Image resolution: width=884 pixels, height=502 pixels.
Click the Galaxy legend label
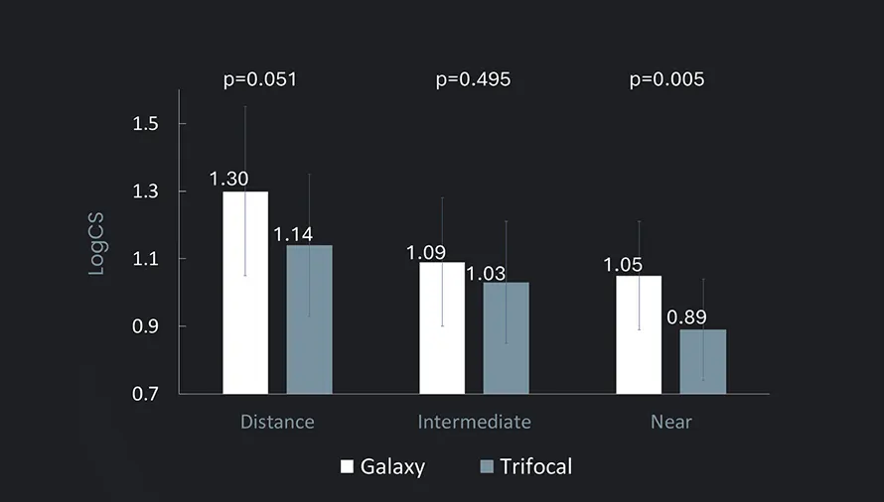(392, 466)
